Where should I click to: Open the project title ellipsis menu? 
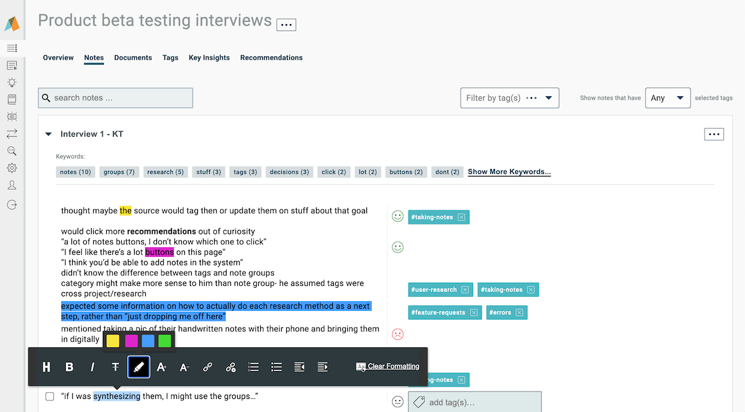[286, 25]
